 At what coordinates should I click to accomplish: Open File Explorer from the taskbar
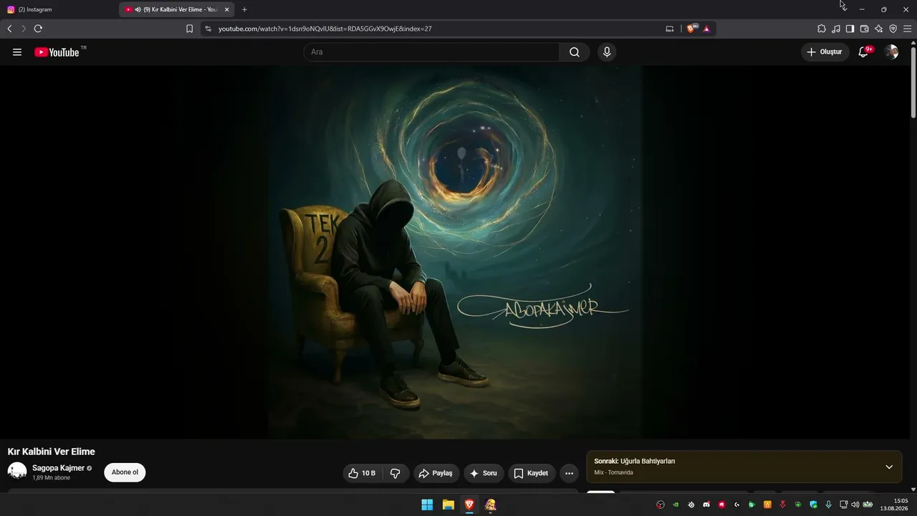448,505
